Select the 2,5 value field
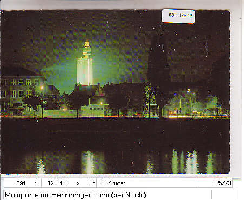Screen dimensions: 244x200 tap(89, 183)
